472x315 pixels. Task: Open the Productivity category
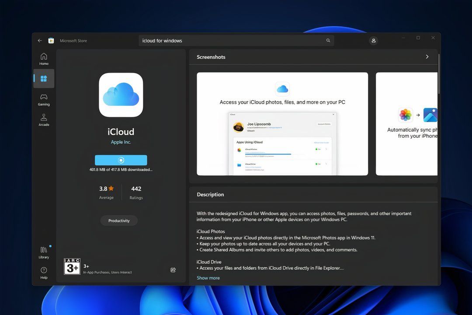[x=118, y=220]
